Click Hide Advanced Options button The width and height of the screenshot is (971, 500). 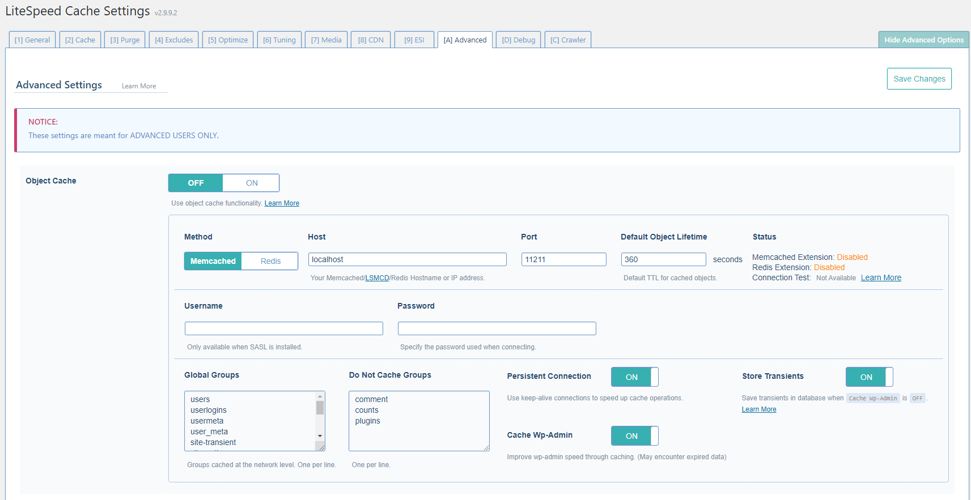pos(924,40)
